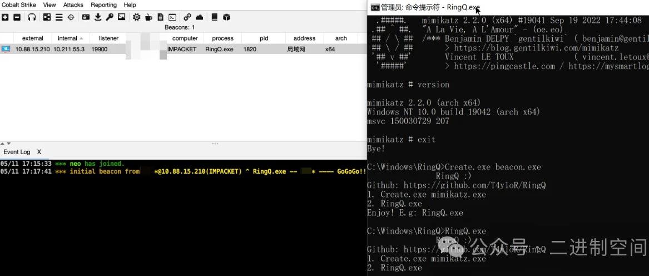
Task: Click the chain link host file icon
Action: click(x=187, y=17)
